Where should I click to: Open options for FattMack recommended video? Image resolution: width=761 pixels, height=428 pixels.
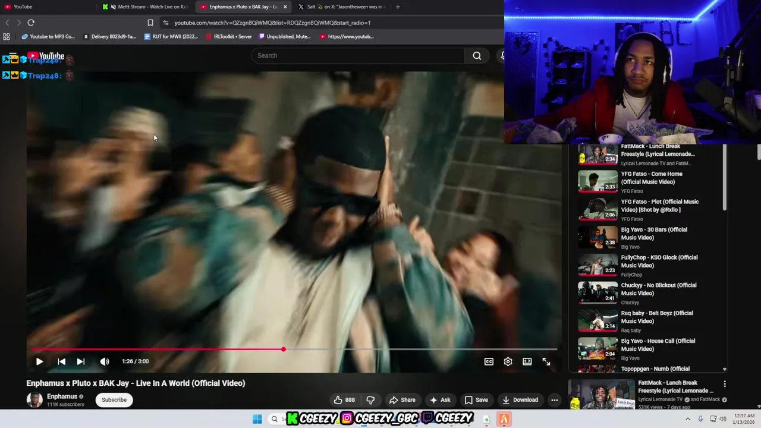click(x=724, y=384)
